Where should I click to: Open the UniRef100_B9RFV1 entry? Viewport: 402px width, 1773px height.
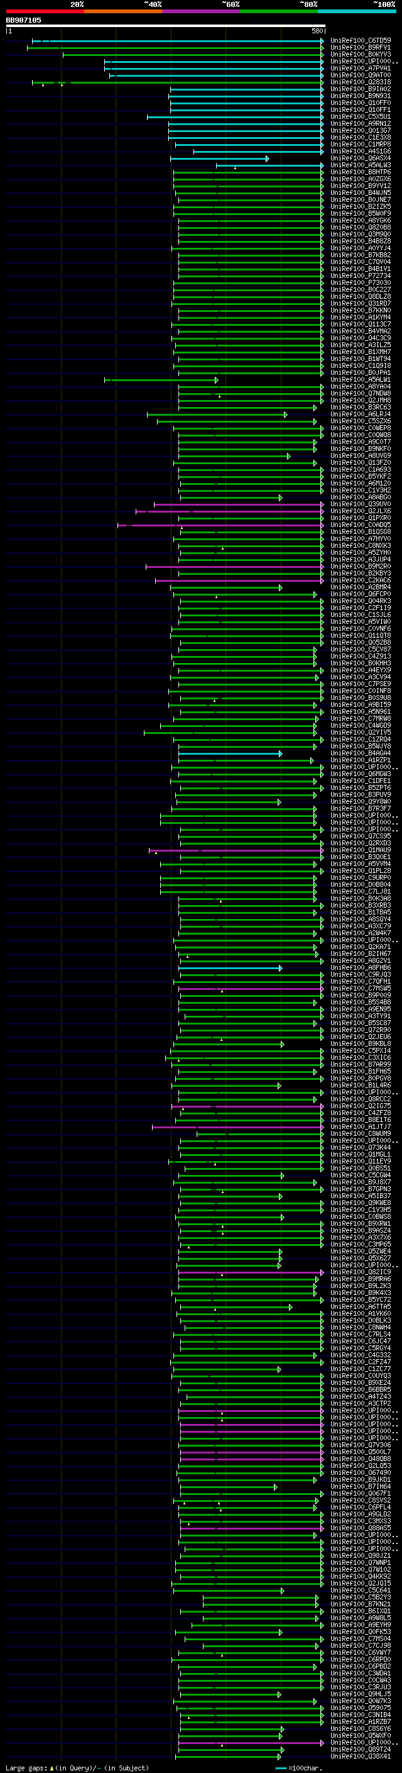click(361, 48)
